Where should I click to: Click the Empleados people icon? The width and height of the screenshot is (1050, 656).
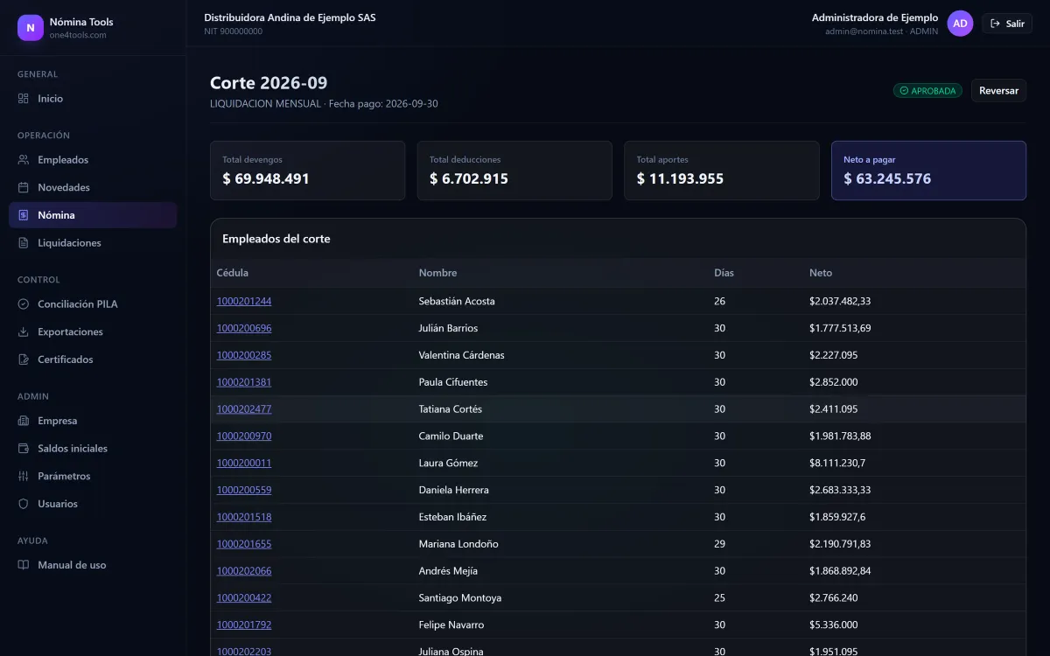click(24, 160)
